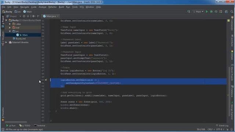Start debugging with the Debug icon
The height and width of the screenshot is (132, 235).
coord(211,11)
